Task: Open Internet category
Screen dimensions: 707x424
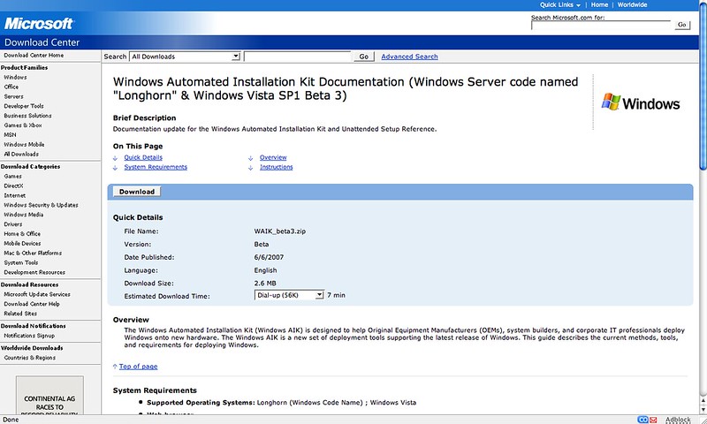Action: pyautogui.click(x=15, y=195)
